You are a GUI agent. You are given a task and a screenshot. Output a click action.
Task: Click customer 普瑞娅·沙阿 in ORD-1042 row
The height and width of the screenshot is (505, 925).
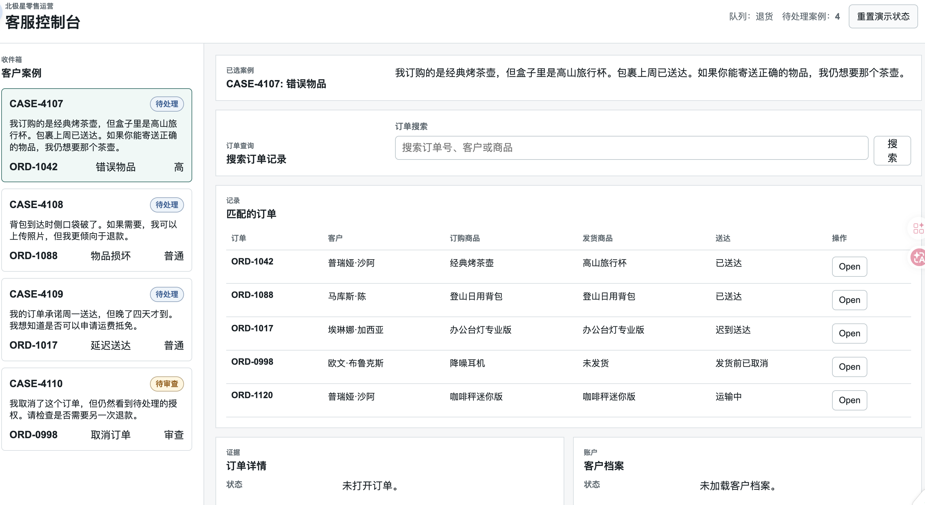tap(351, 263)
